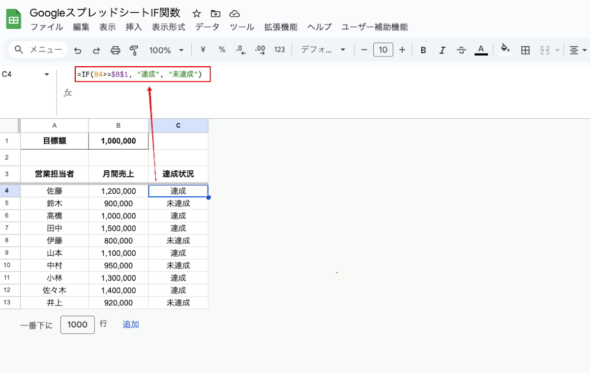
Task: Open the ファイル menu
Action: tap(47, 27)
